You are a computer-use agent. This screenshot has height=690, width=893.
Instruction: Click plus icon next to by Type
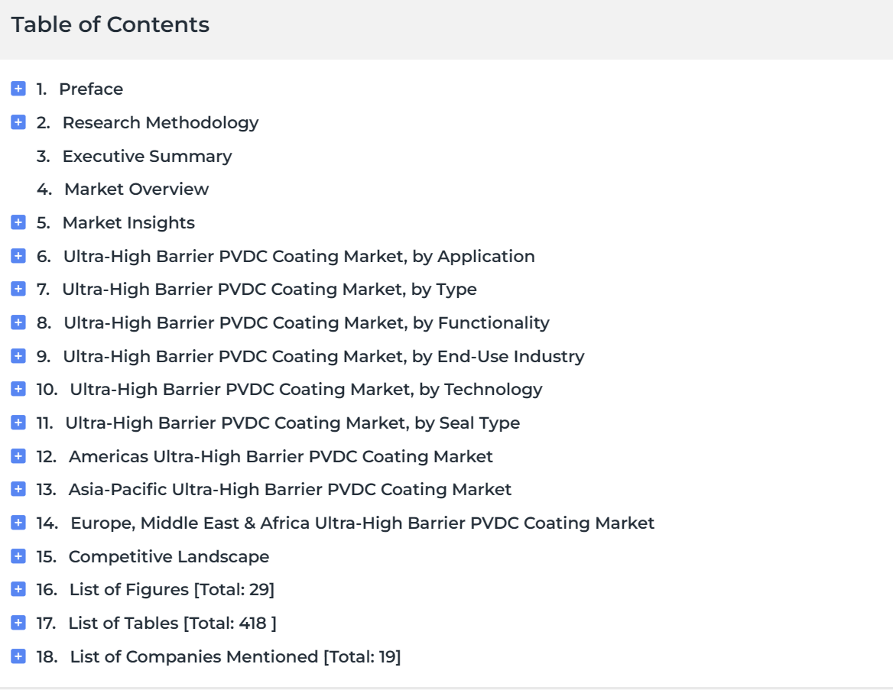[18, 289]
